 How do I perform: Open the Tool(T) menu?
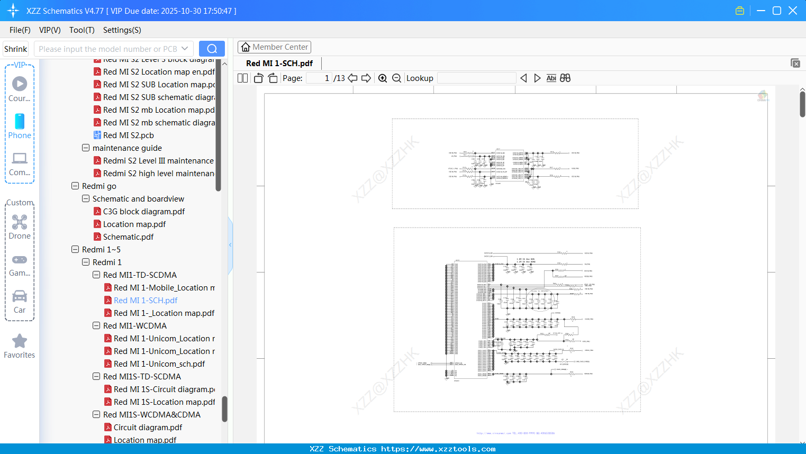pyautogui.click(x=82, y=30)
